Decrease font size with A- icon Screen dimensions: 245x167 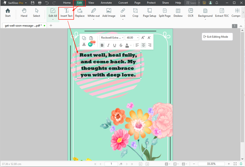point(149,38)
